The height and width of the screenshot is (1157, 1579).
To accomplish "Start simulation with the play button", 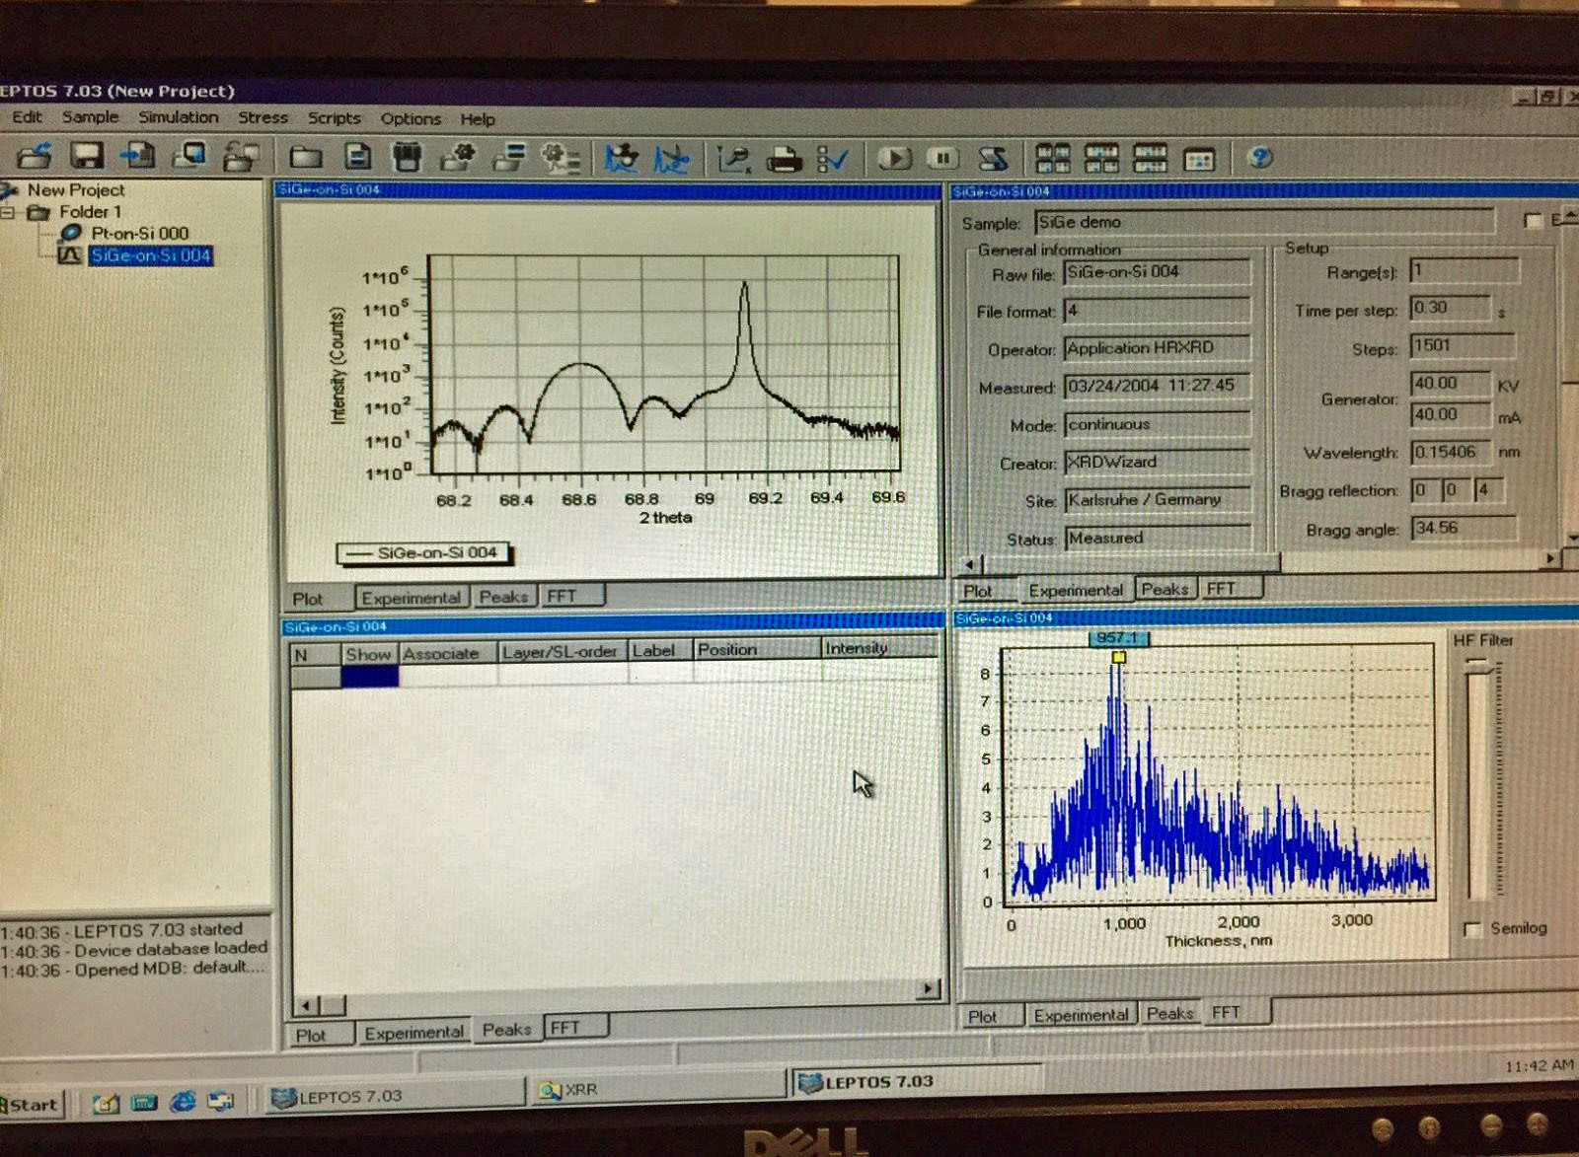I will click(x=894, y=158).
